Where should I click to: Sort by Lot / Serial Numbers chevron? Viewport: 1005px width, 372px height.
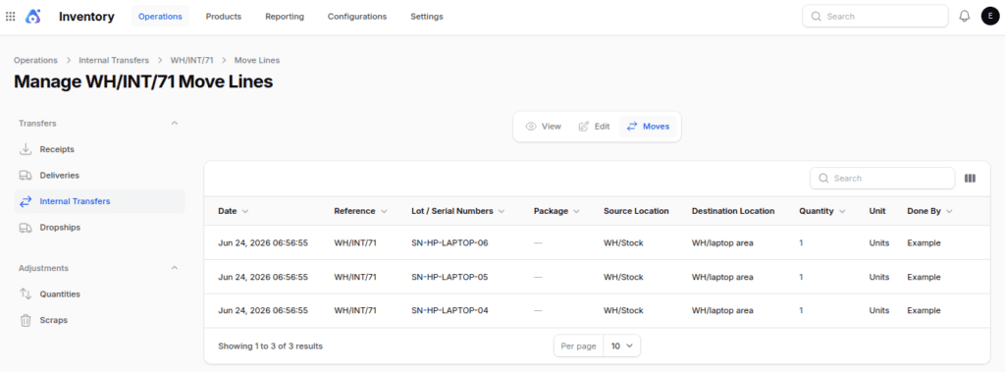coord(502,211)
